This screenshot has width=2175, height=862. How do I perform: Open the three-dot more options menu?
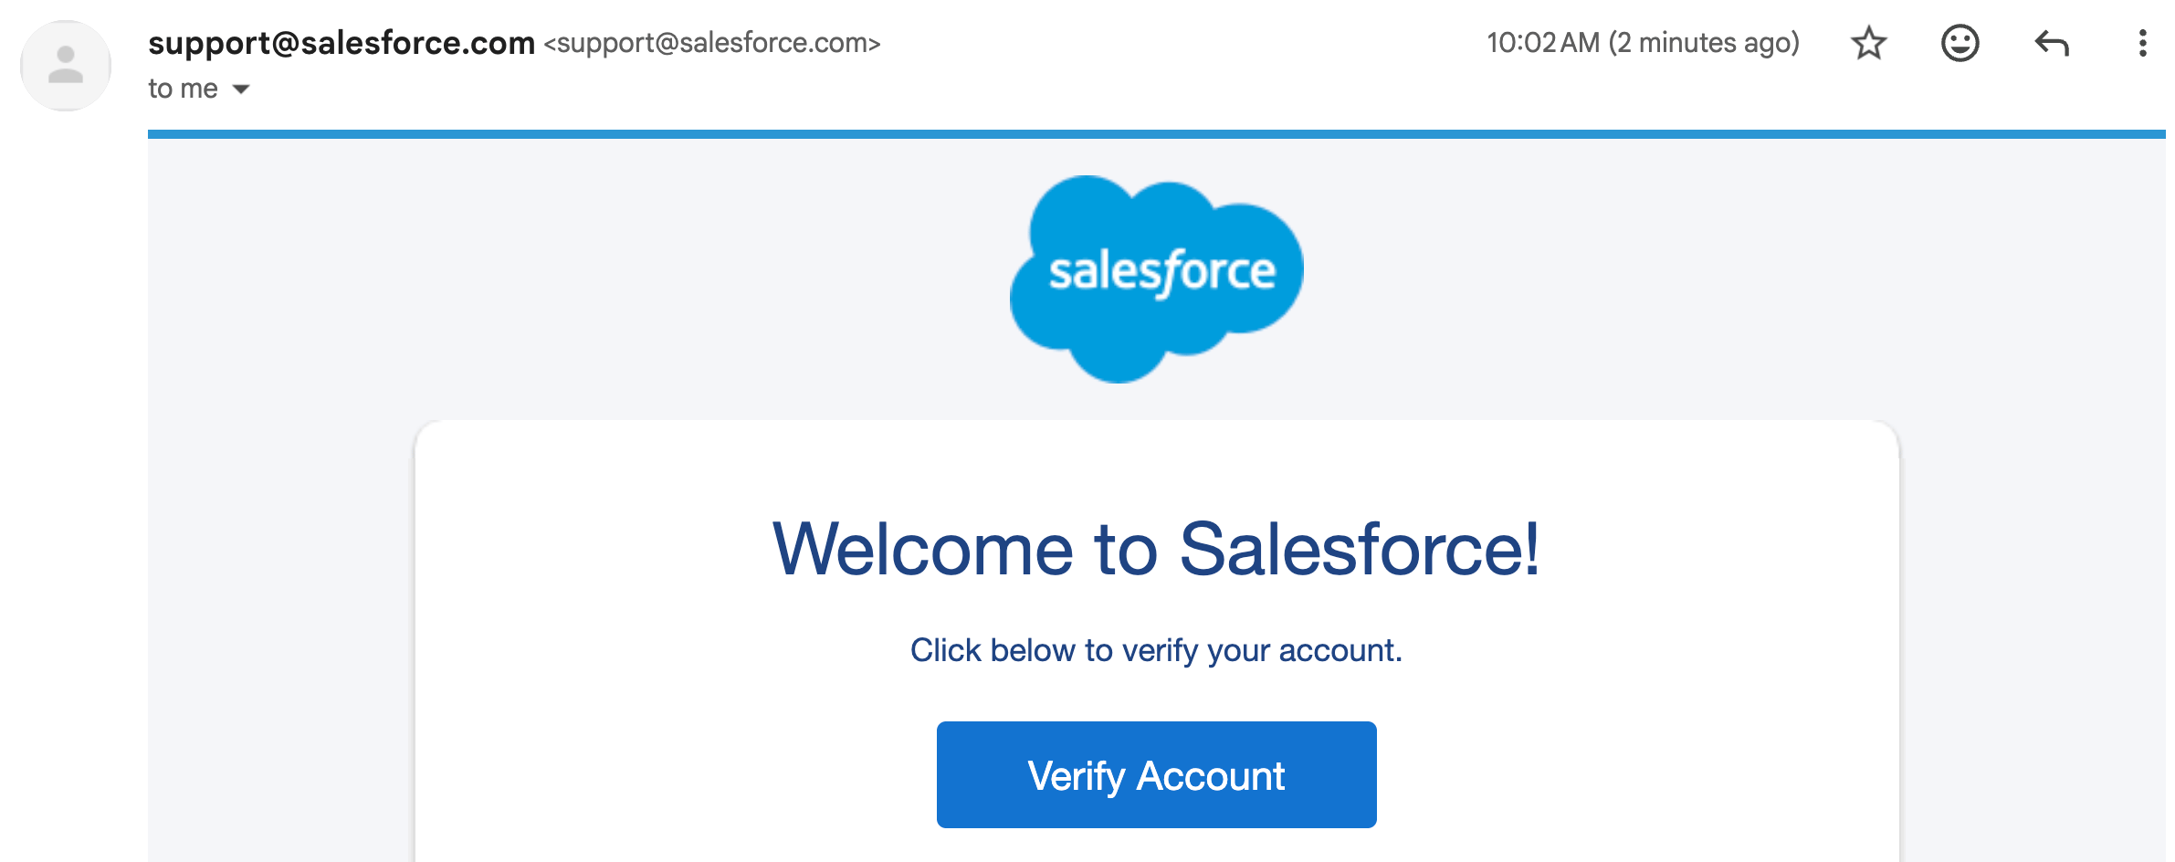2142,43
